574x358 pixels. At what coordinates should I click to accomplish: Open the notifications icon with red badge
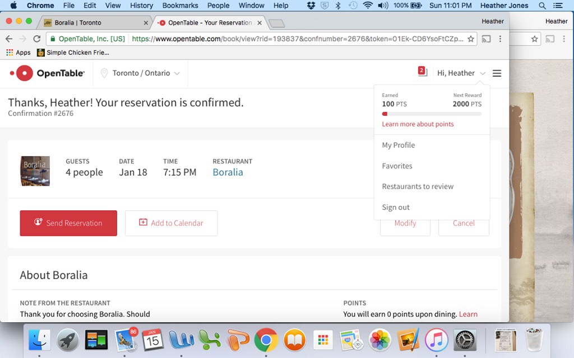[422, 72]
